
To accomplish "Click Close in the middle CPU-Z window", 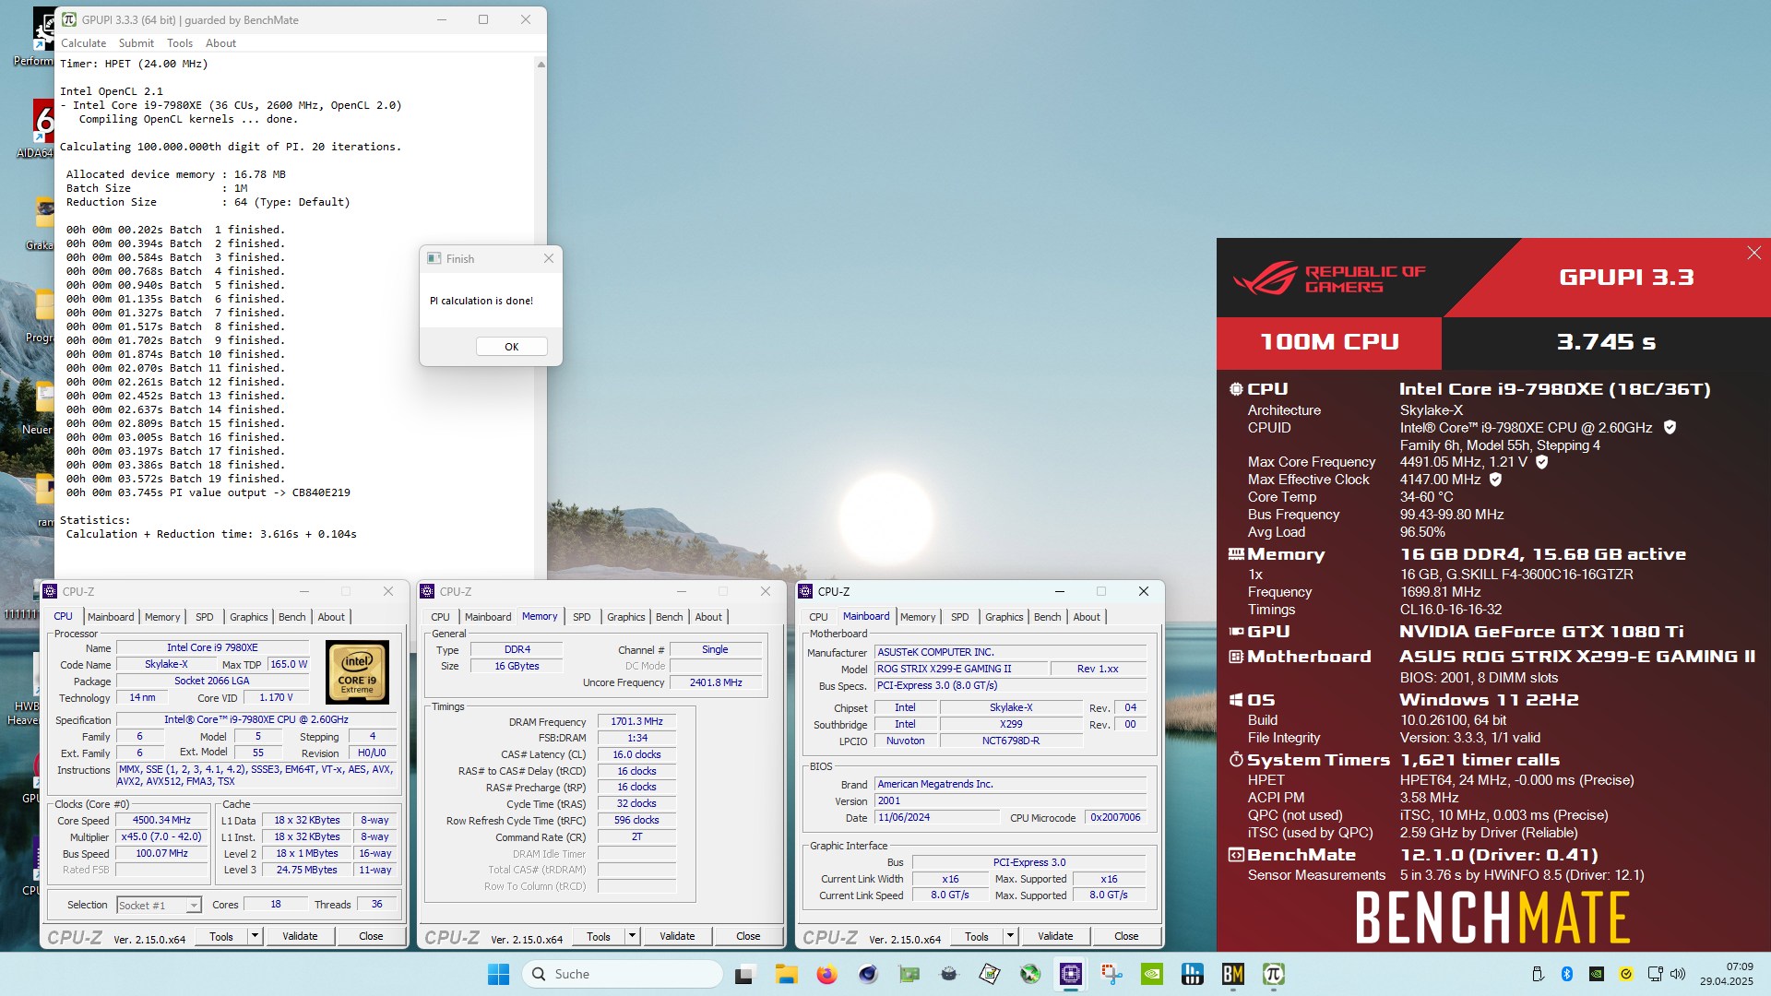I will tap(748, 936).
